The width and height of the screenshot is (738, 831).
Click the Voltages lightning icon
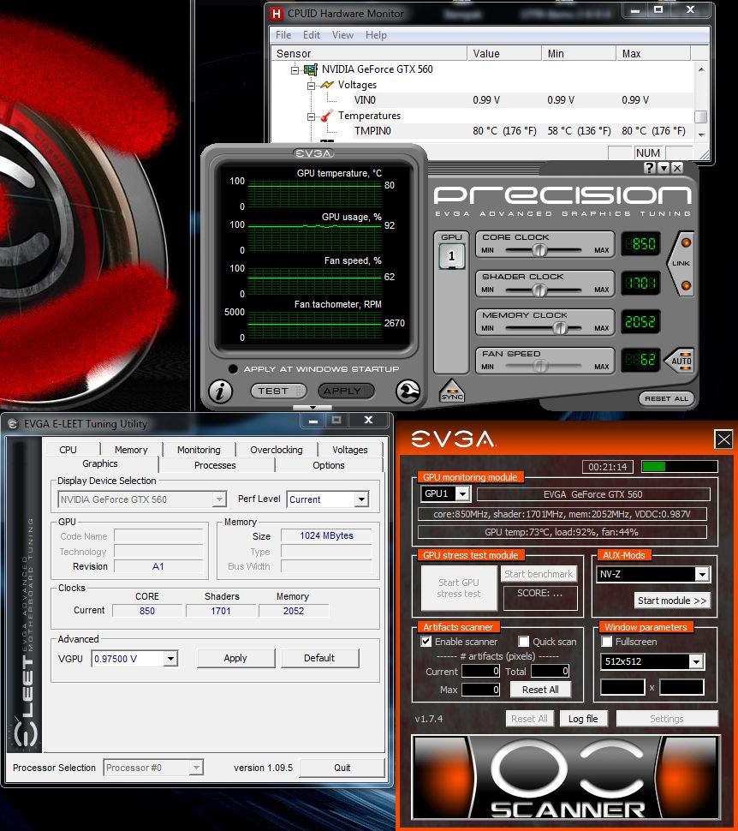(x=327, y=85)
